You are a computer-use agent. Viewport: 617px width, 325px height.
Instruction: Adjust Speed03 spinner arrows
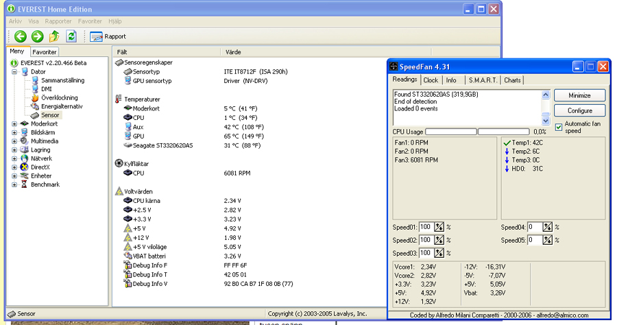click(x=439, y=253)
